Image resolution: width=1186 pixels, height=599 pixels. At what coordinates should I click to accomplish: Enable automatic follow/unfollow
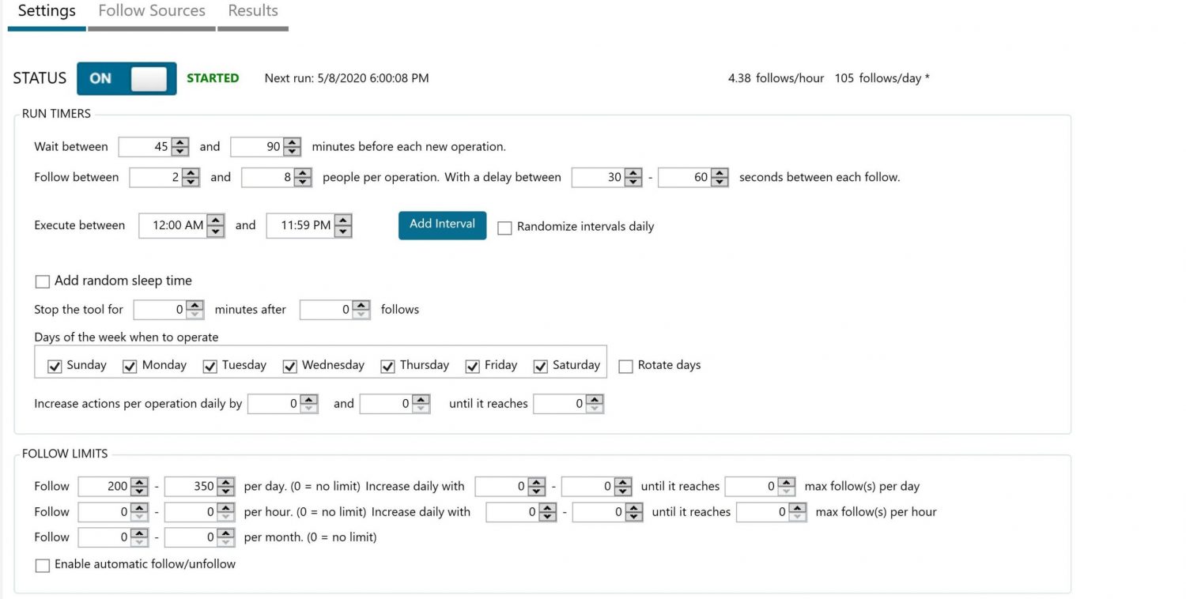tap(42, 565)
